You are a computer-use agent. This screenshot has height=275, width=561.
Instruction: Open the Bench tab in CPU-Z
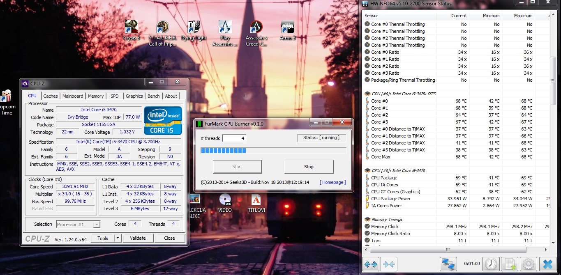[153, 96]
